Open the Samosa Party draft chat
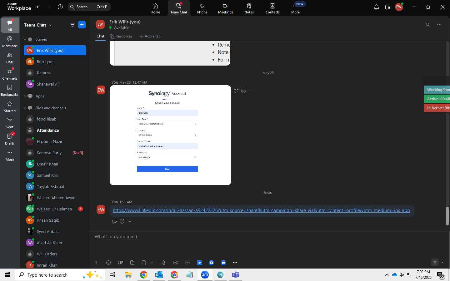The height and width of the screenshot is (281, 450). click(55, 153)
